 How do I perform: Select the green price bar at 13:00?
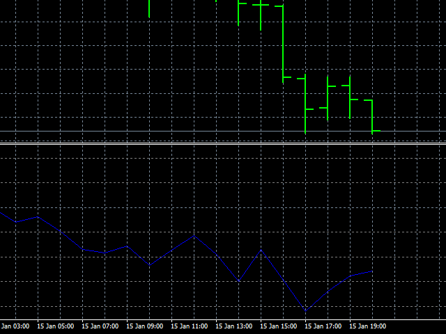point(238,13)
